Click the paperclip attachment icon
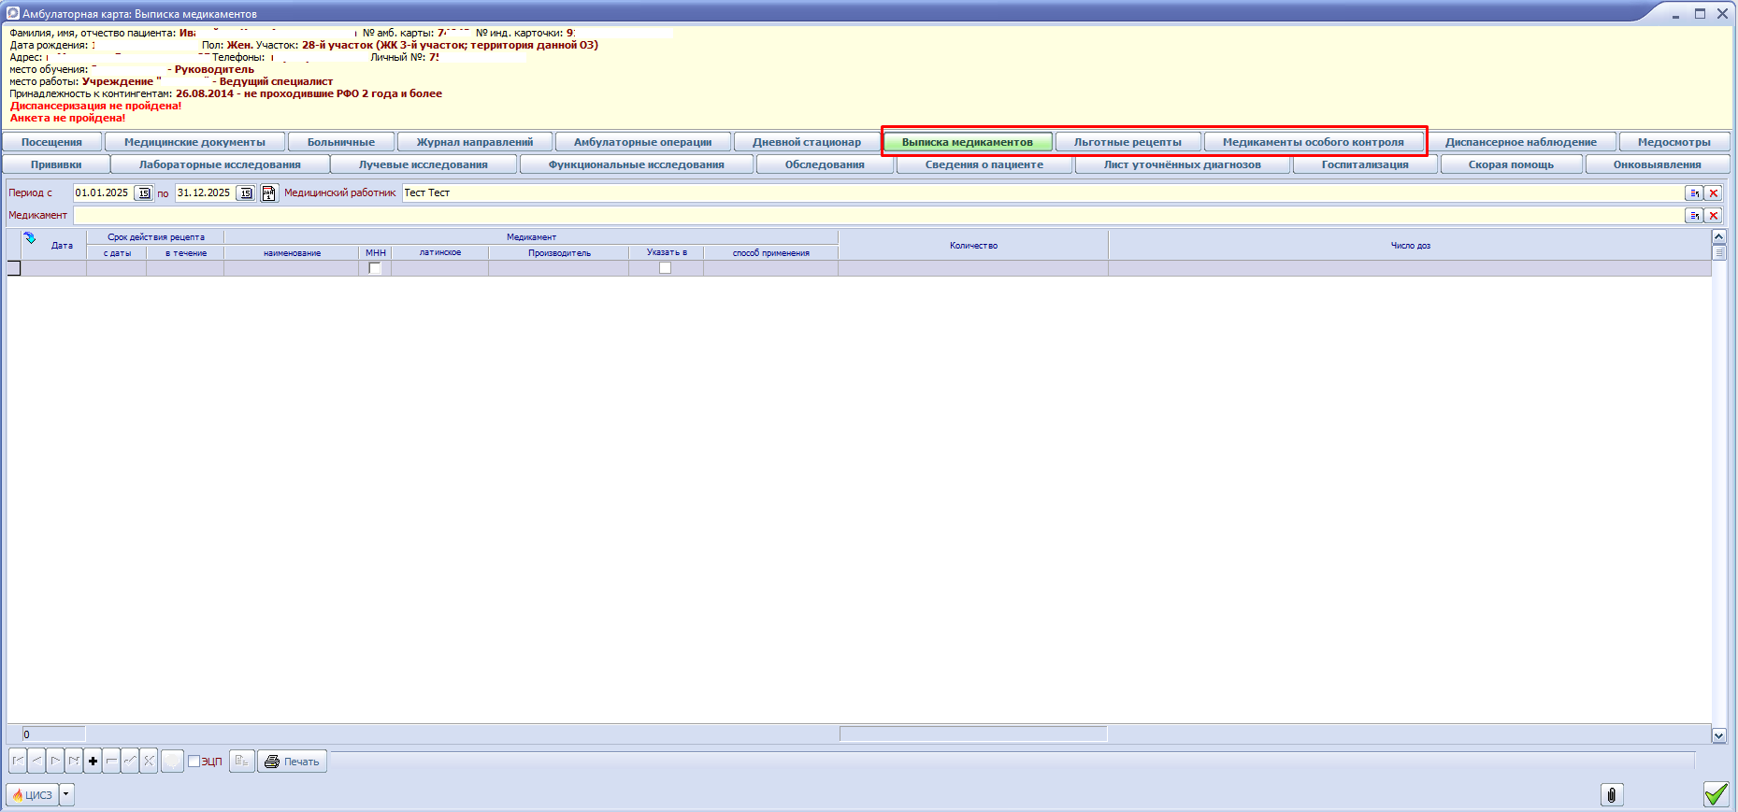Image resolution: width=1738 pixels, height=812 pixels. pos(1611,795)
